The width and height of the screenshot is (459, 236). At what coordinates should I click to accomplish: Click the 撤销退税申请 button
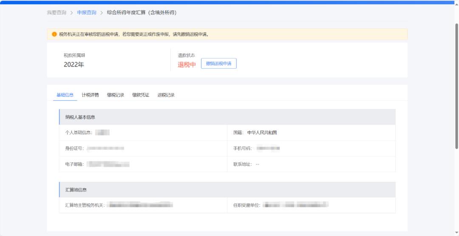click(x=218, y=64)
